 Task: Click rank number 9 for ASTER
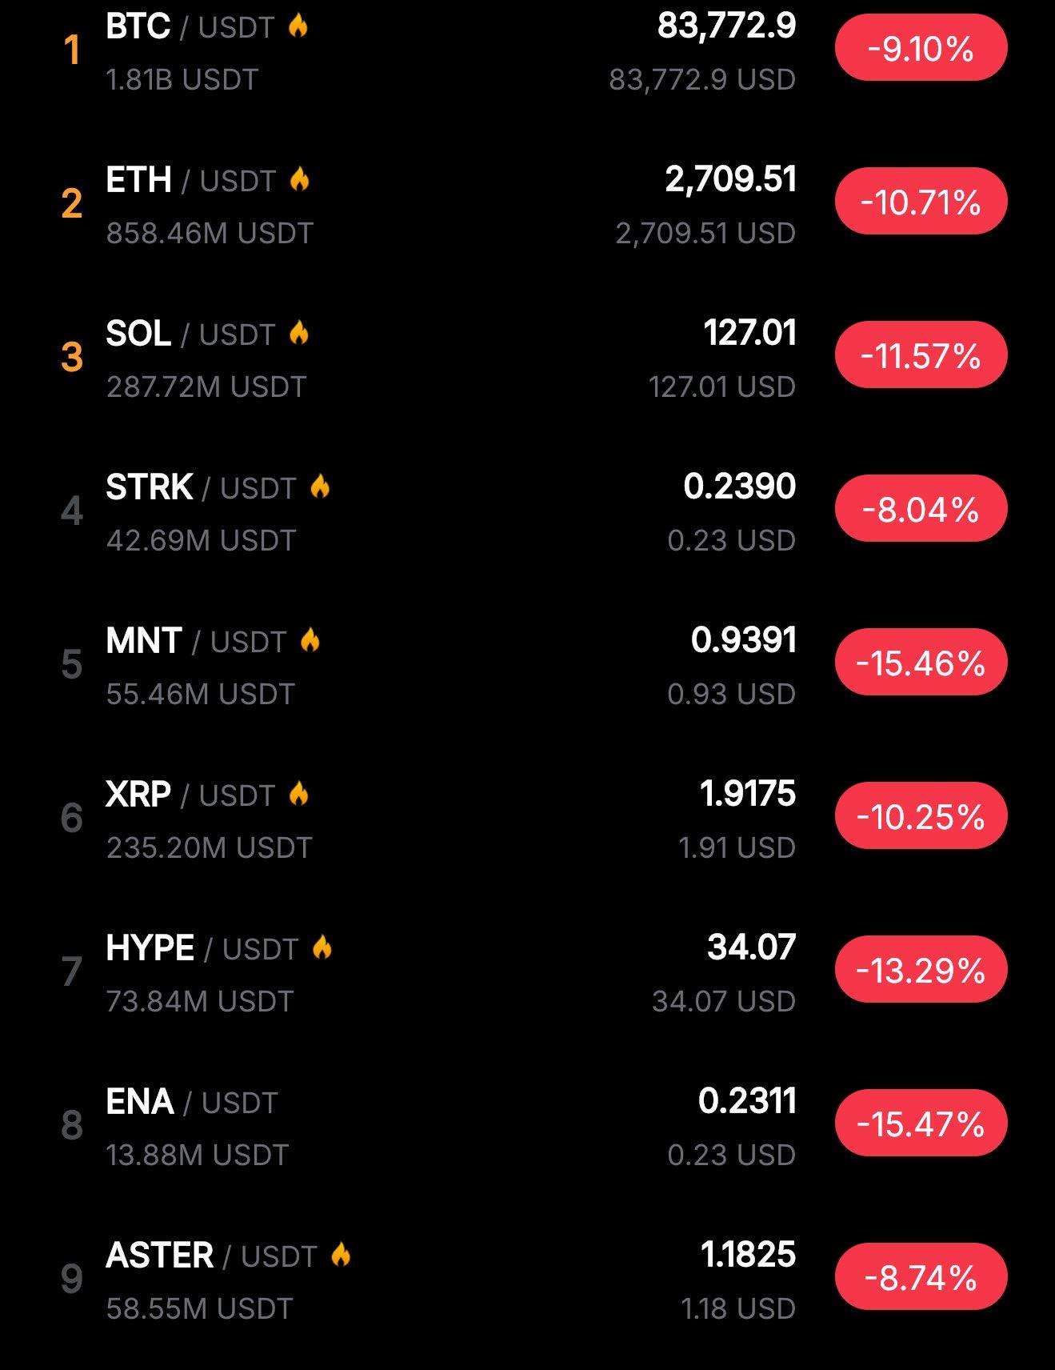tap(72, 1279)
